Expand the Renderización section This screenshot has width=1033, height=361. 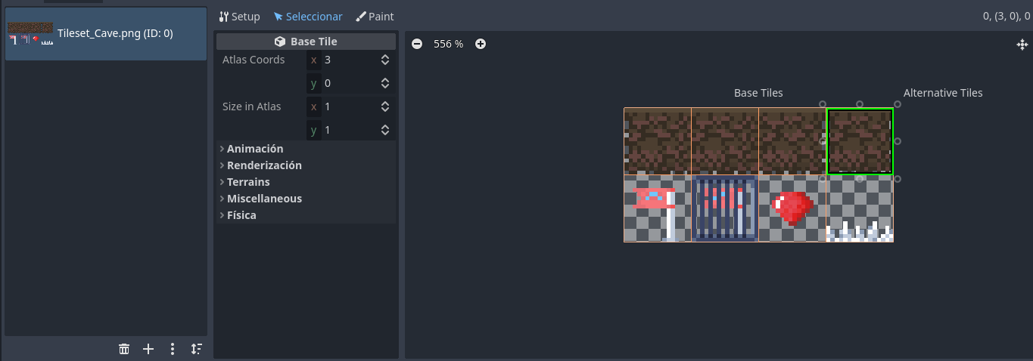click(x=306, y=165)
